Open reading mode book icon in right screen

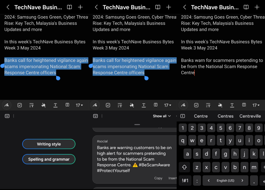coord(246,7)
